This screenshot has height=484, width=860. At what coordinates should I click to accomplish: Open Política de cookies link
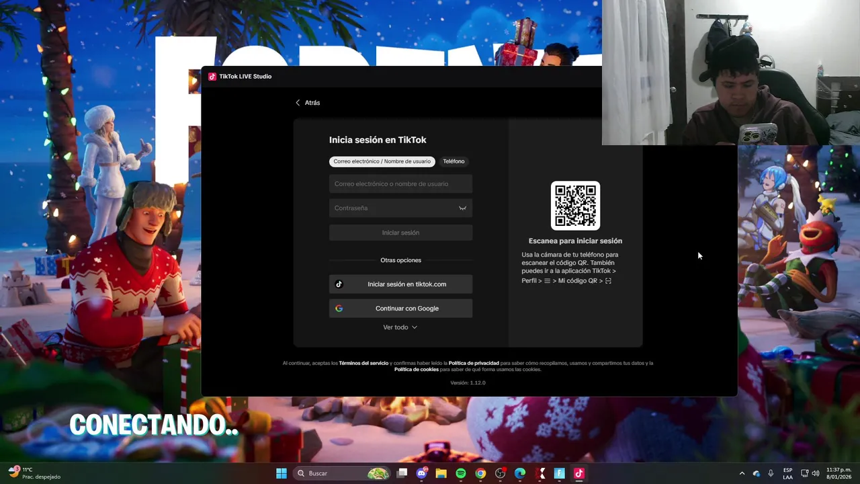[417, 369]
